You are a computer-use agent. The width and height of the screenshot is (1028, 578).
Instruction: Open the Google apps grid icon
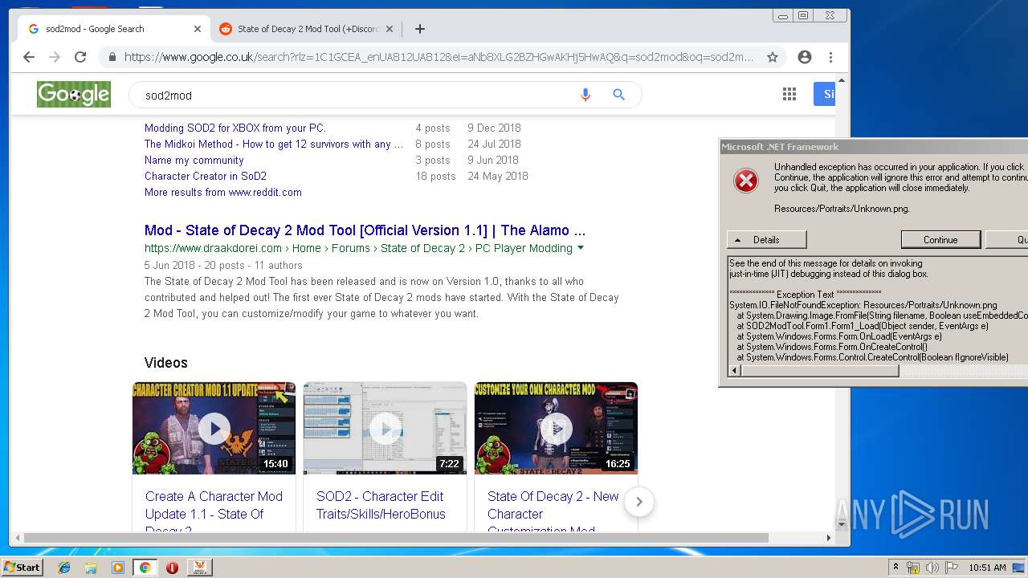pos(789,95)
